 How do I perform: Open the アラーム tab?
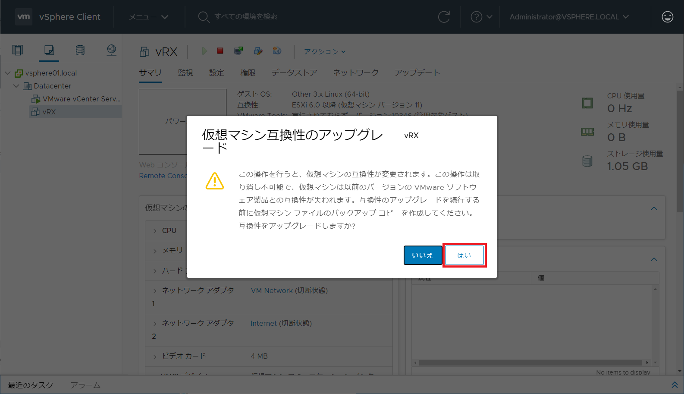tap(85, 385)
